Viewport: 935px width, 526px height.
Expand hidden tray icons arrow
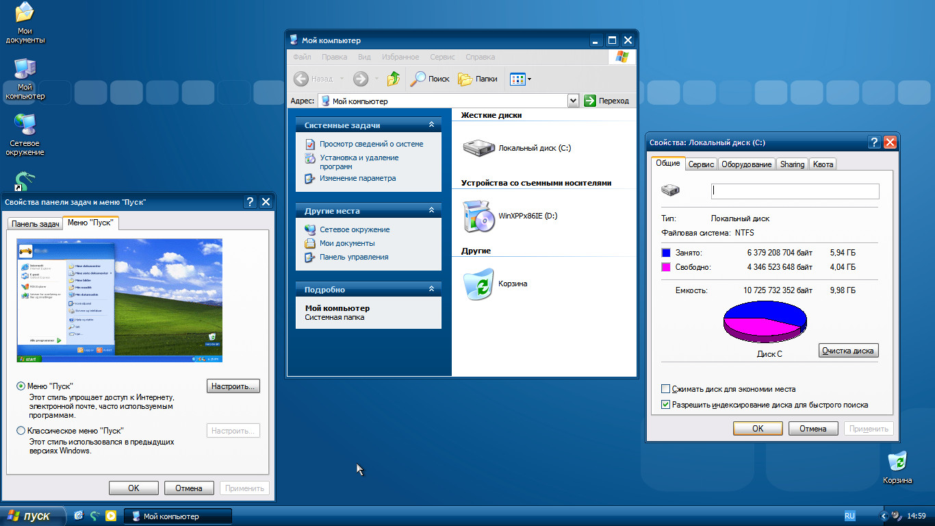(x=883, y=516)
